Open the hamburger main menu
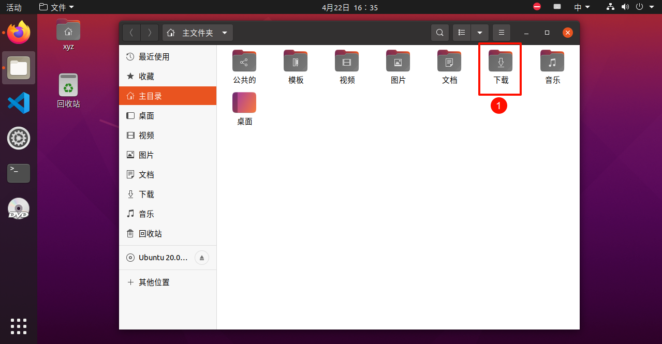 [501, 33]
